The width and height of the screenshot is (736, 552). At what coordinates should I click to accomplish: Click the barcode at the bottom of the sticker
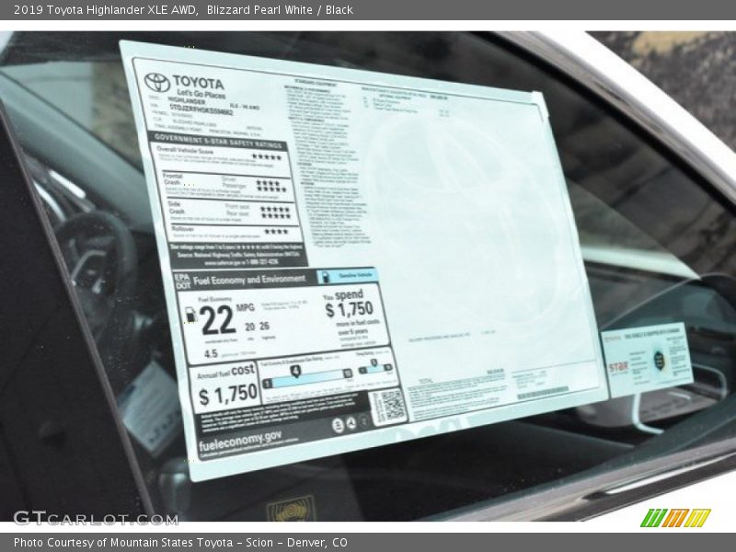tap(543, 392)
